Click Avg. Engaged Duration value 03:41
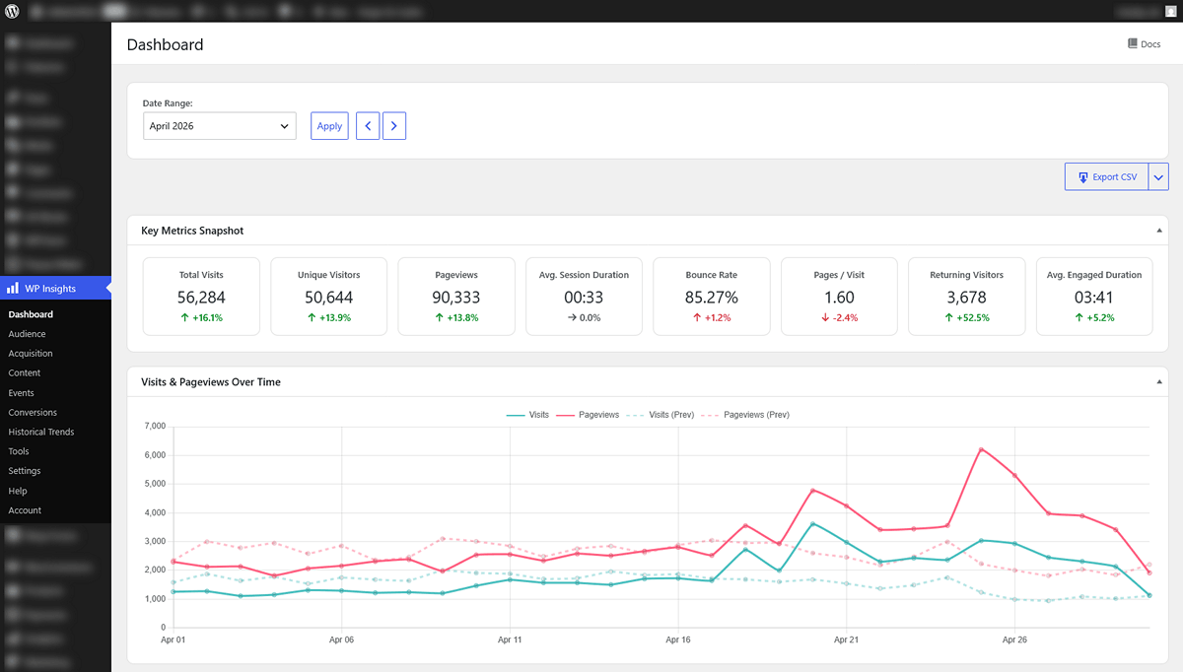 [1094, 297]
